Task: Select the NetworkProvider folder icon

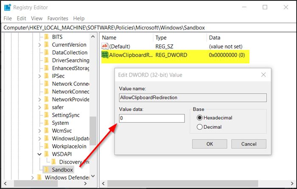Action: [x=46, y=99]
